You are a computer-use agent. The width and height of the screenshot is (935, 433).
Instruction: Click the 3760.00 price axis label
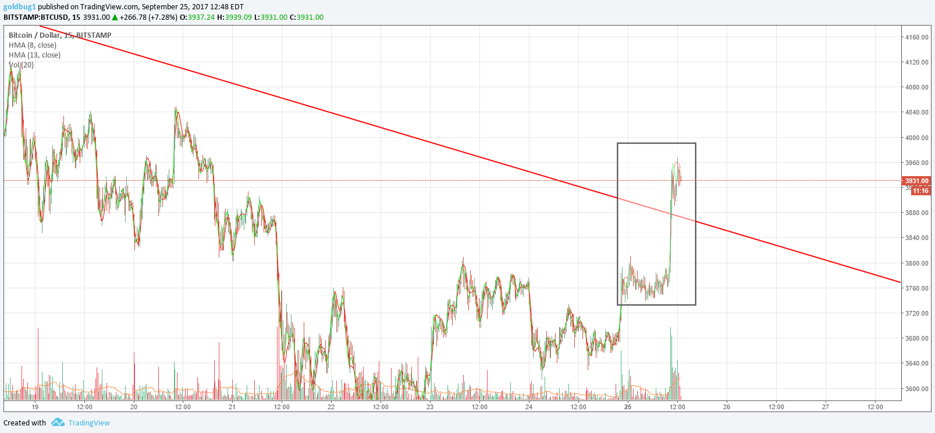point(917,288)
